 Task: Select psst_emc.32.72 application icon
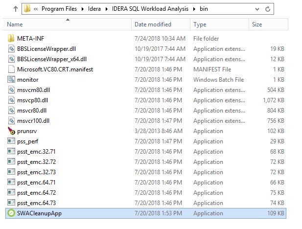point(11,161)
